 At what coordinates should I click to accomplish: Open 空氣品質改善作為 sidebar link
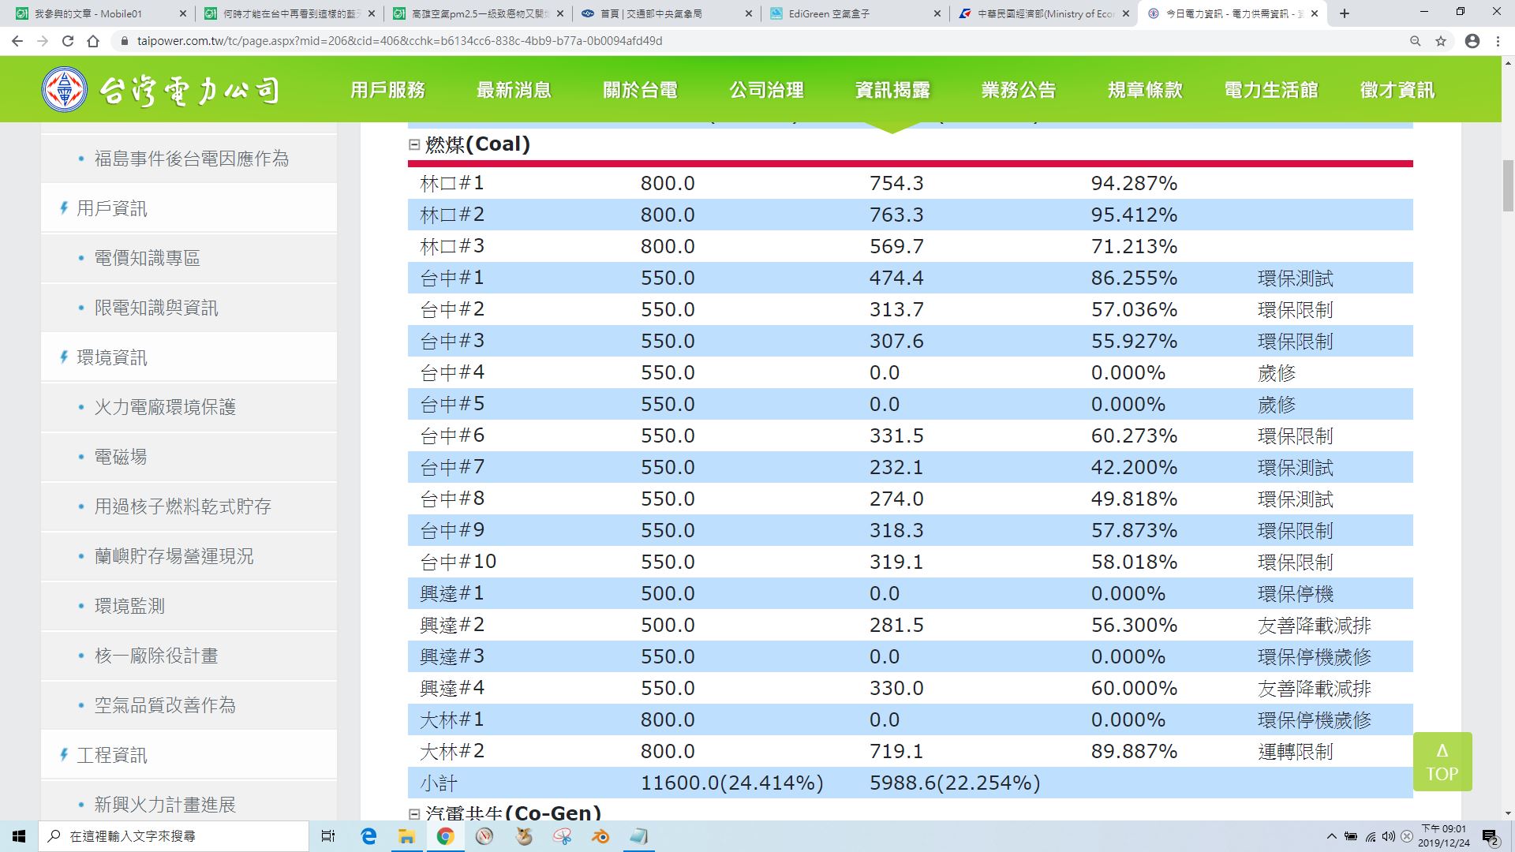point(165,705)
